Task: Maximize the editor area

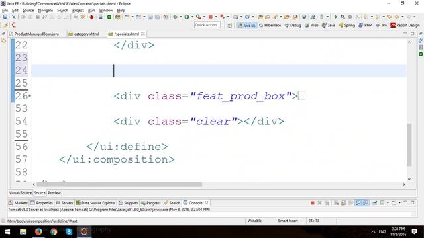Action: pyautogui.click(x=412, y=34)
